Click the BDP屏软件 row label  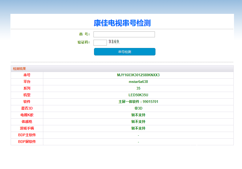(27, 142)
